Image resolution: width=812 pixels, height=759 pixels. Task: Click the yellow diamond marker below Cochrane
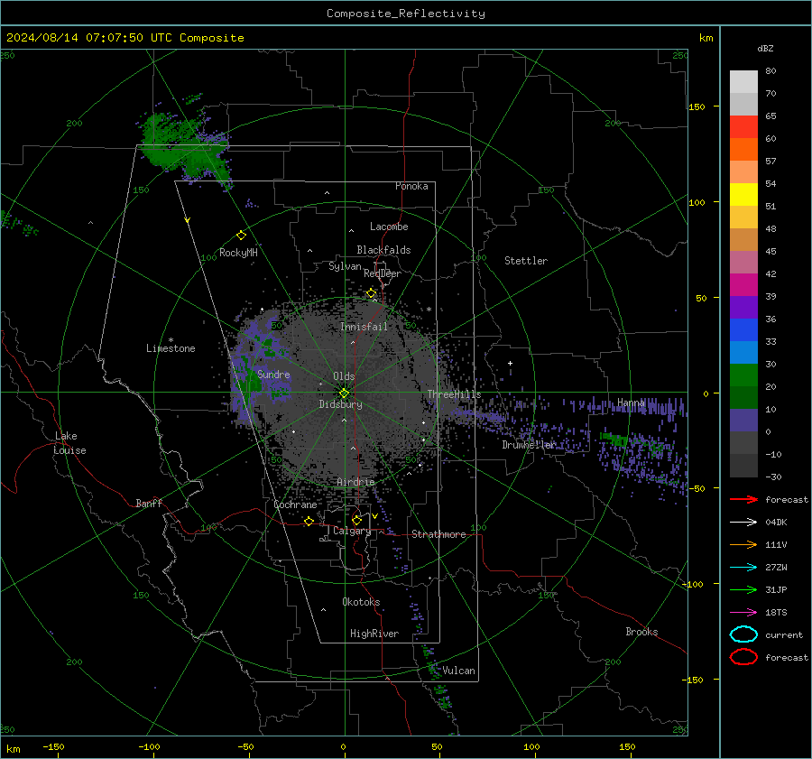click(x=309, y=521)
